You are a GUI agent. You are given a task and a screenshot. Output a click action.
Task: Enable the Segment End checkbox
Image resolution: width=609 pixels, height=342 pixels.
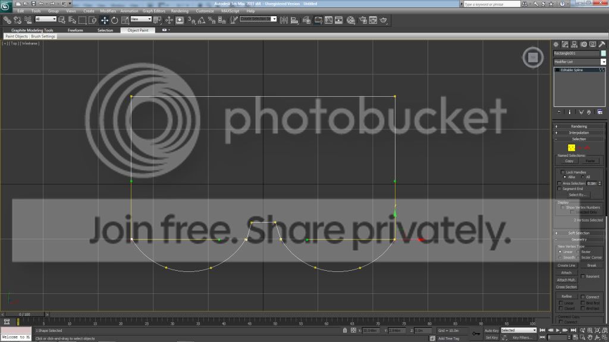pos(559,189)
